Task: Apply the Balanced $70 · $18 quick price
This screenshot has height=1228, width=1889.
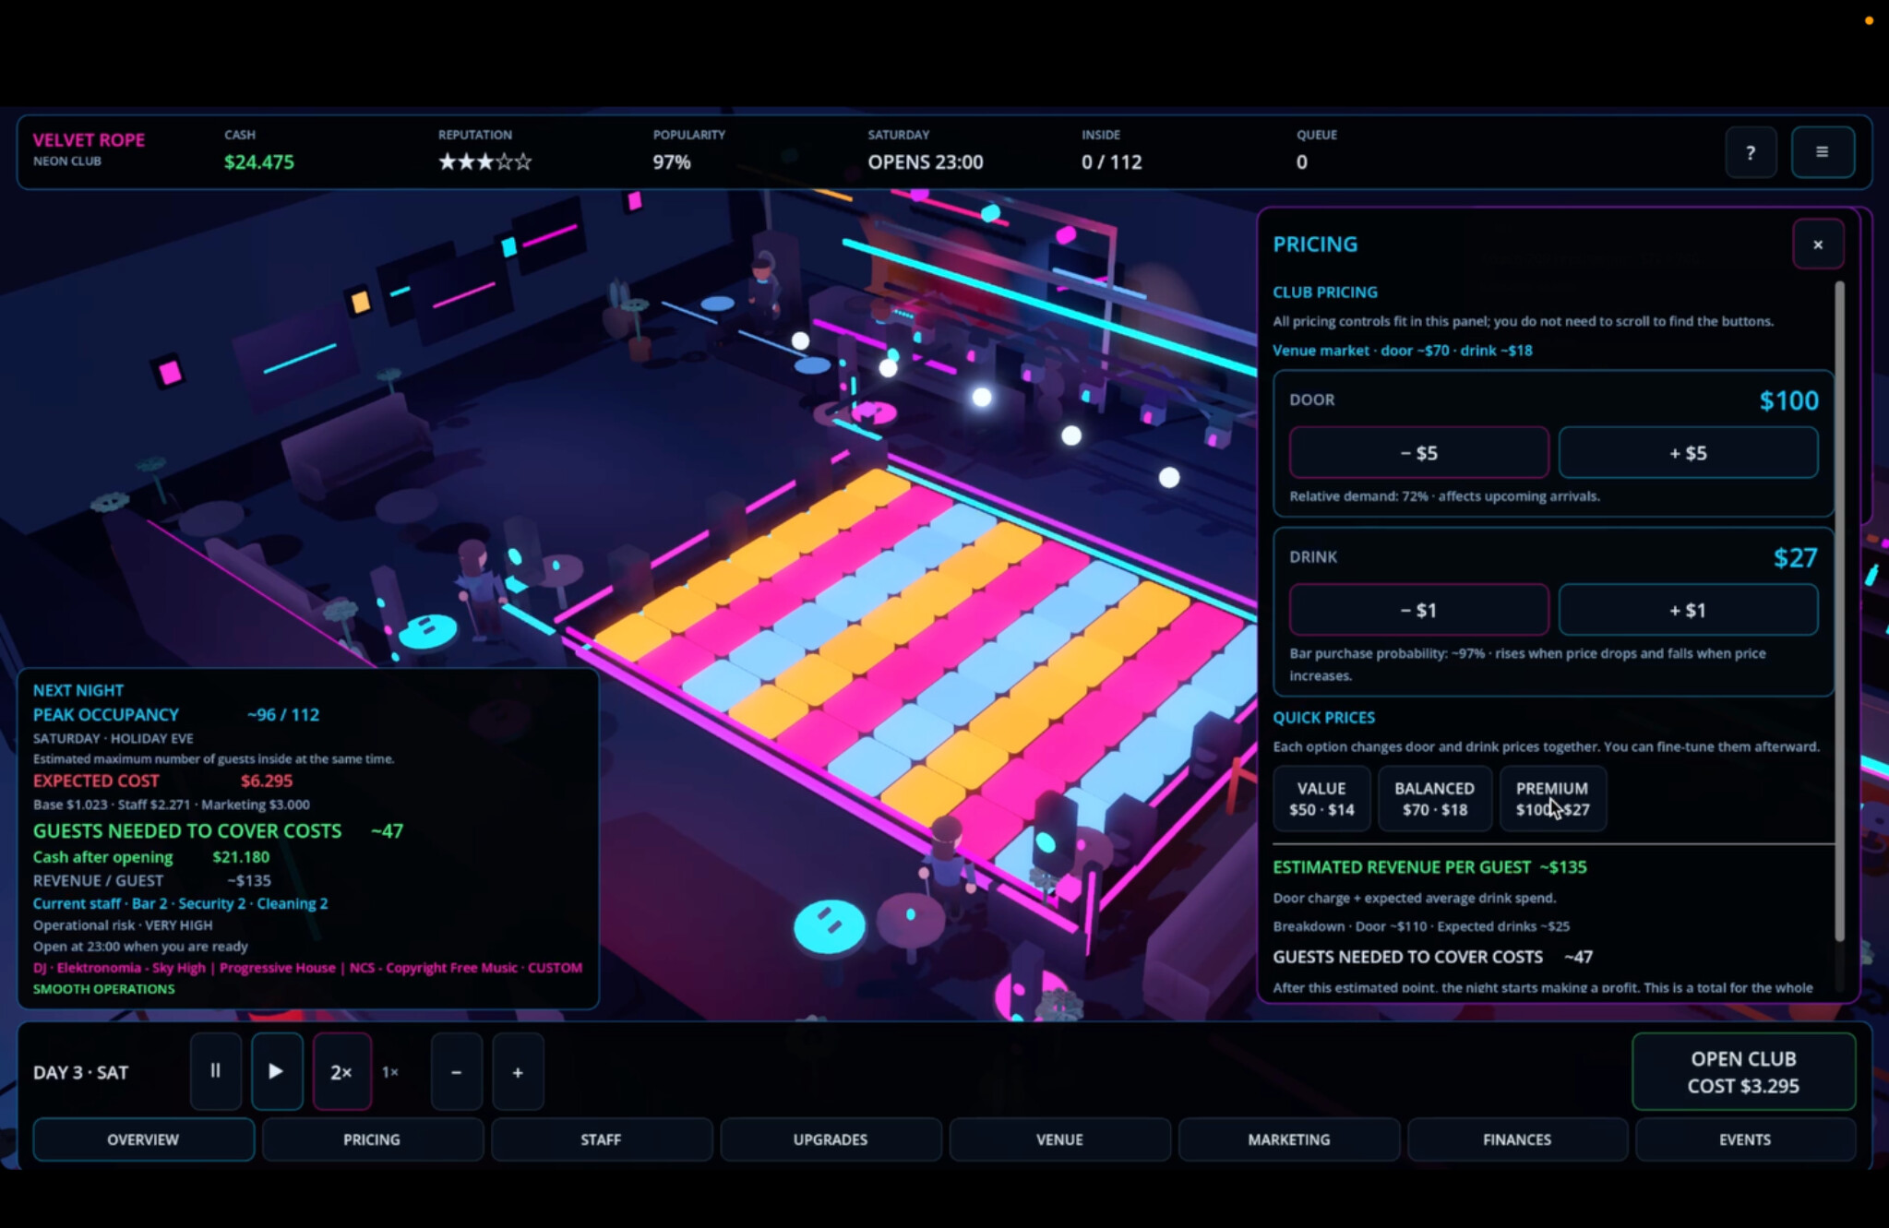Action: (x=1434, y=798)
